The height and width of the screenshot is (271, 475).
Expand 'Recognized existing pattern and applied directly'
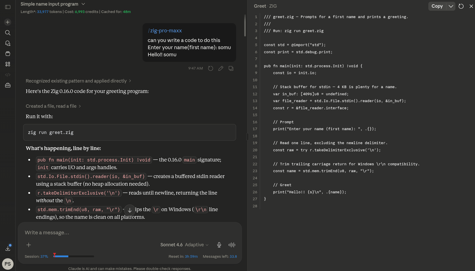click(78, 81)
